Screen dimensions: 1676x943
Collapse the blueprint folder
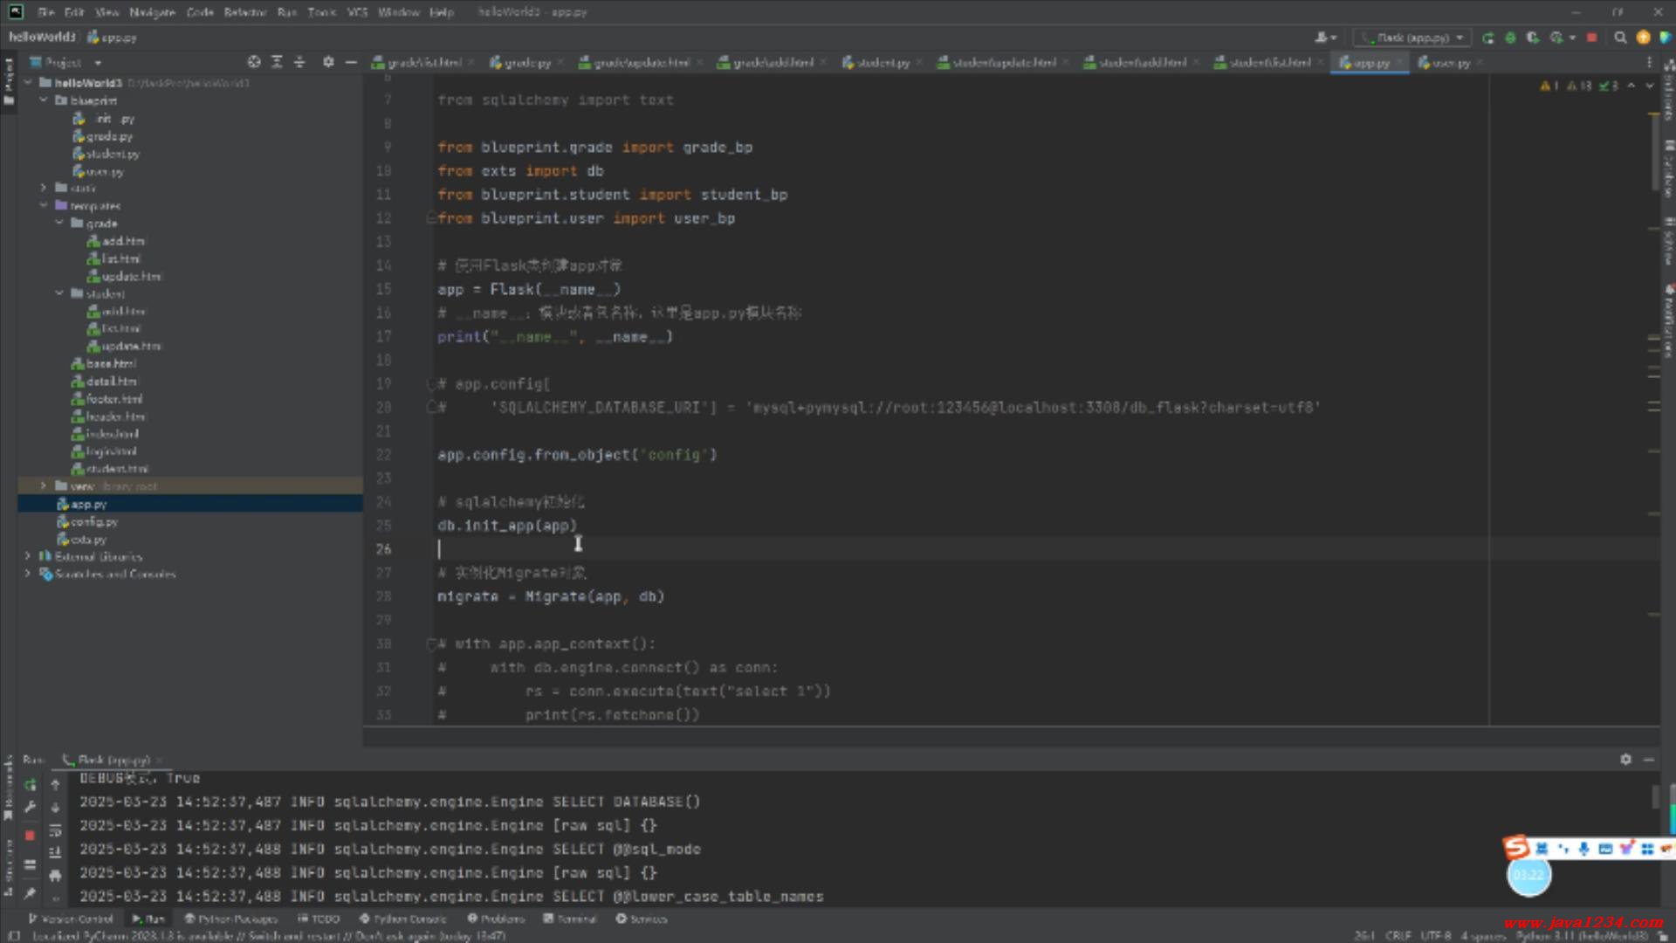(43, 100)
